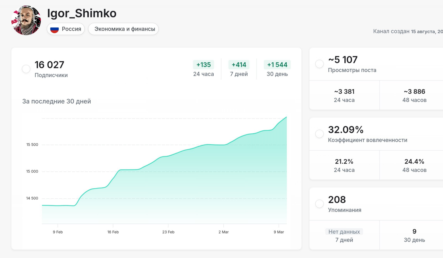
Task: Click the Igor_Shimko channel title link
Action: click(x=82, y=13)
